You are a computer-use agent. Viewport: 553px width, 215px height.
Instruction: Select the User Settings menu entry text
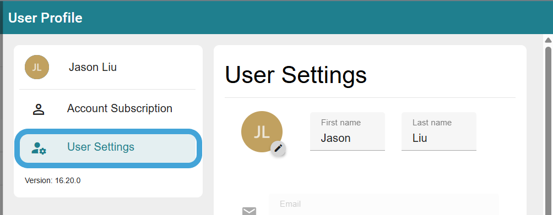point(101,147)
